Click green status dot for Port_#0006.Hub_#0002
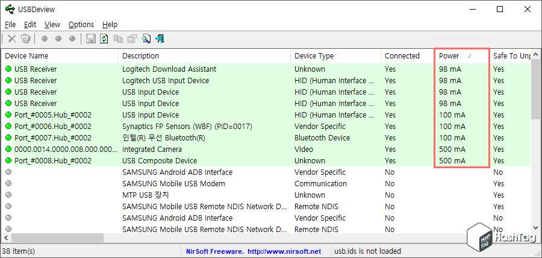Image resolution: width=542 pixels, height=258 pixels. [x=8, y=126]
